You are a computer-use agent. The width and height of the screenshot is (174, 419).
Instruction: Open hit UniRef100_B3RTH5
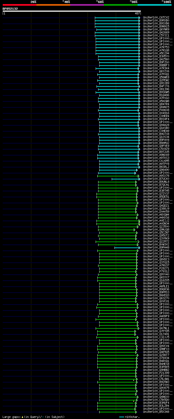click(156, 191)
